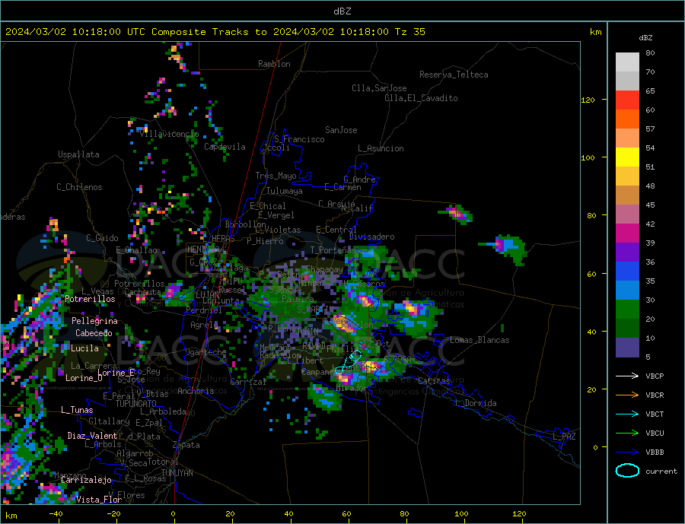Click the 'L_PAZ' map label
The image size is (685, 524).
564,437
